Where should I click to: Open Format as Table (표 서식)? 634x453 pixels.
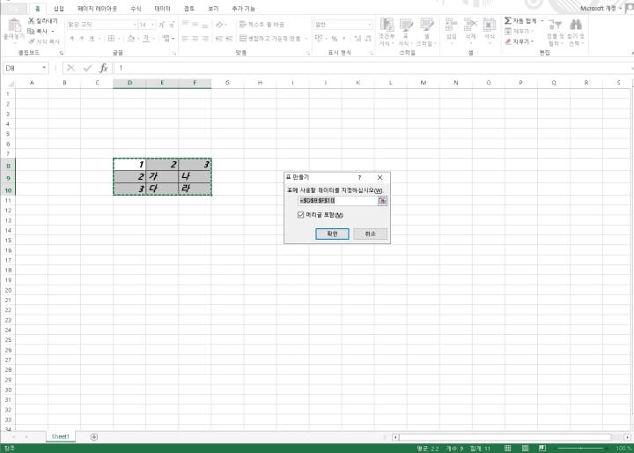coord(405,32)
